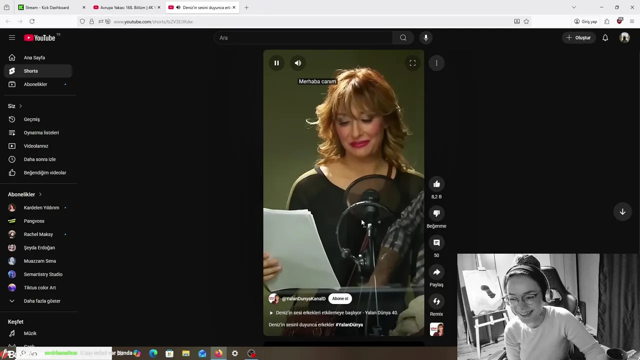Screen dimensions: 640x360
Task: Expand the Siz section chevron
Action: pyautogui.click(x=20, y=106)
